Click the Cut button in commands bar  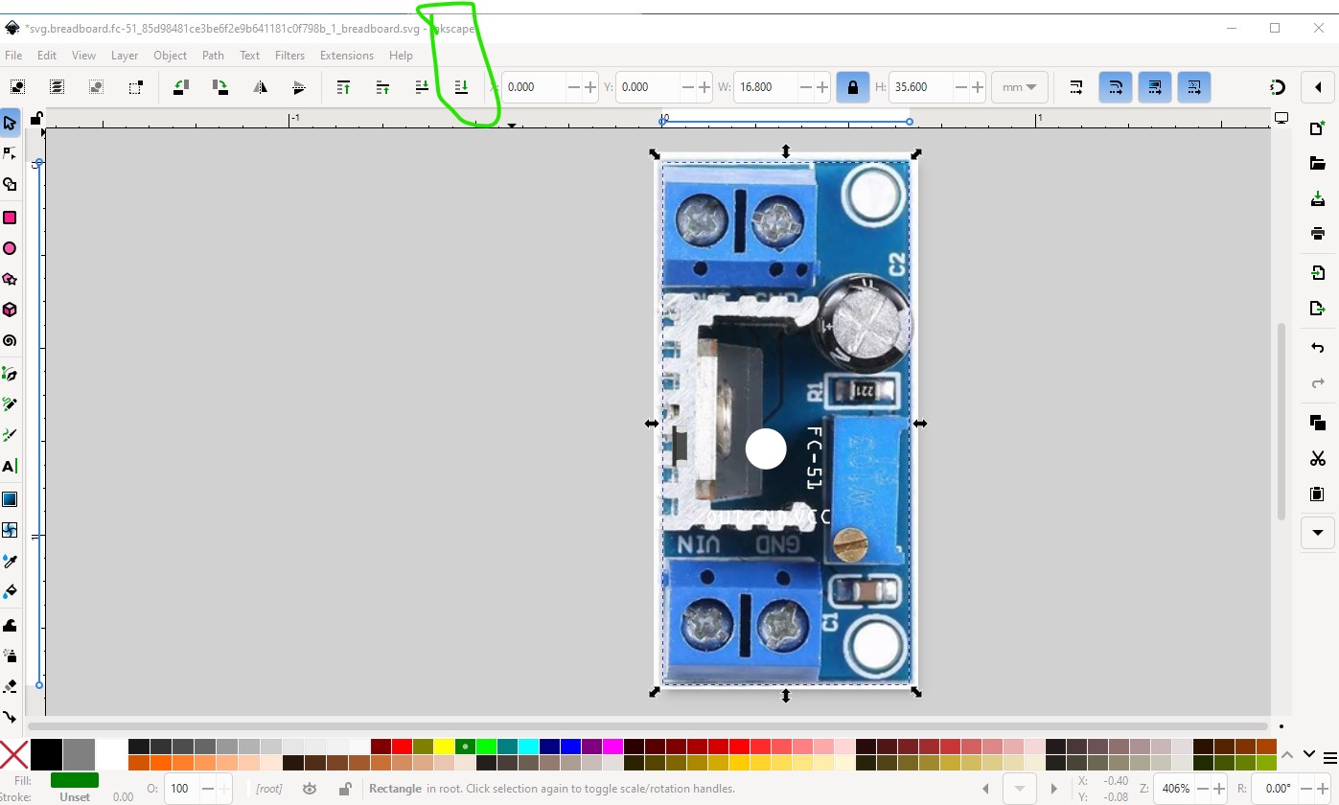click(x=1317, y=459)
